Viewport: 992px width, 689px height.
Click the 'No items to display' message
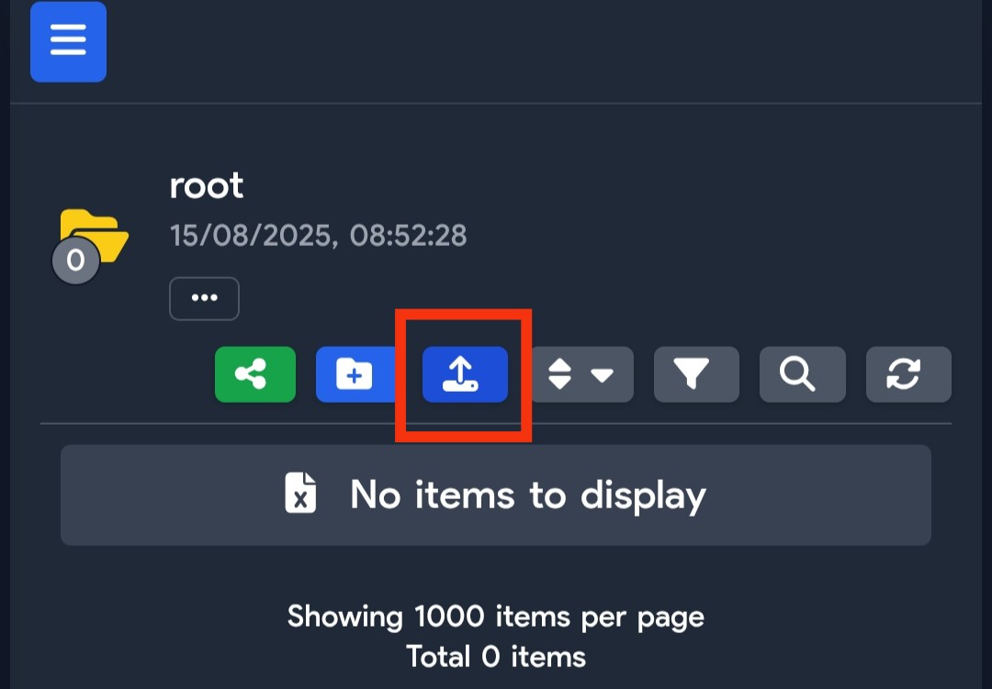[527, 495]
